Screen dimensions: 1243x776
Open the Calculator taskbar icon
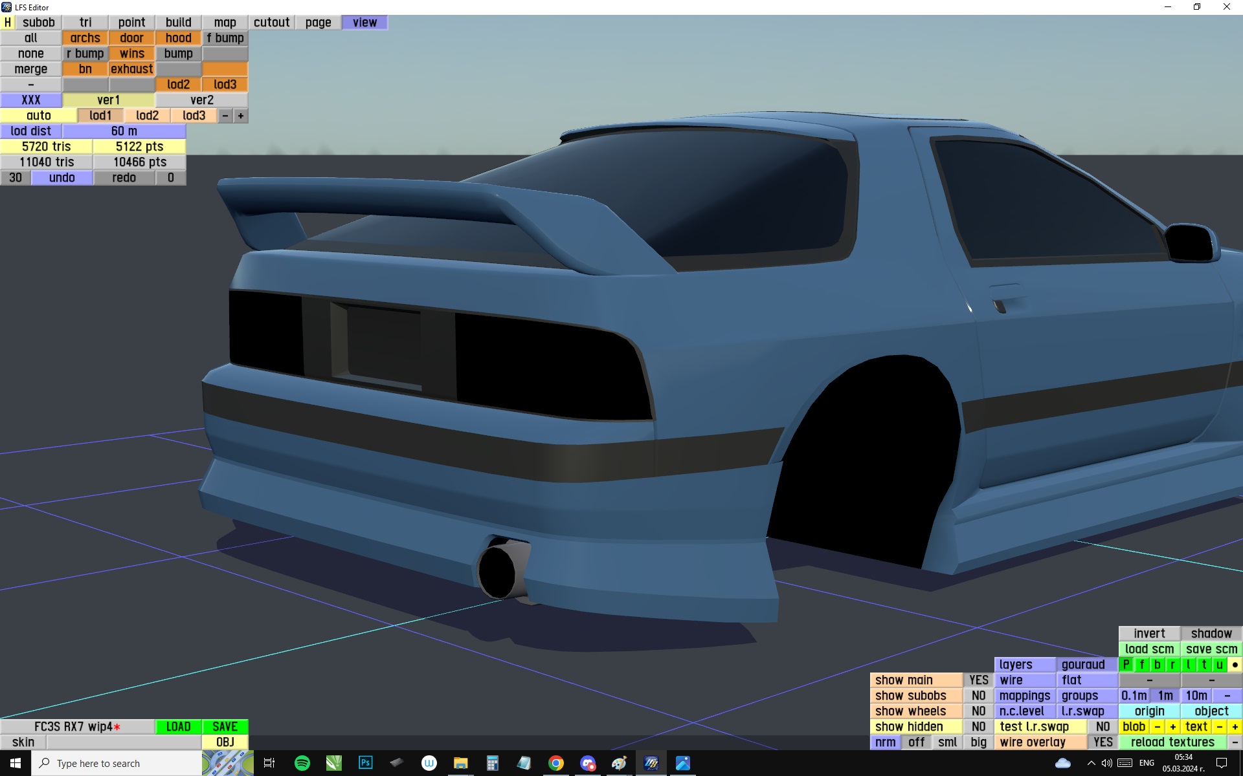(492, 763)
